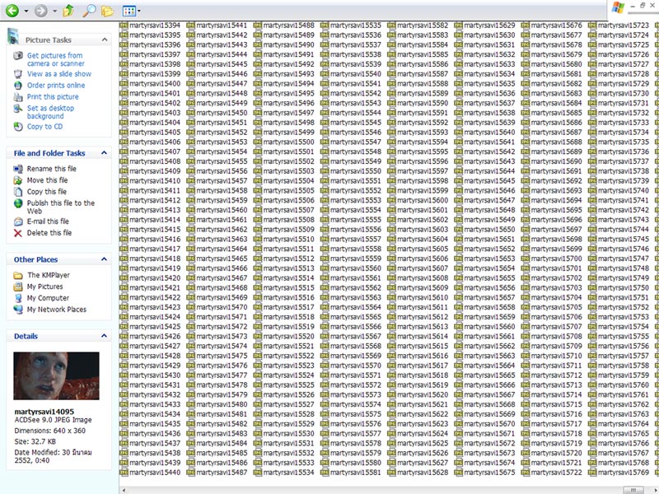Select file martyrsavi15400
The image size is (659, 494).
pyautogui.click(x=151, y=84)
